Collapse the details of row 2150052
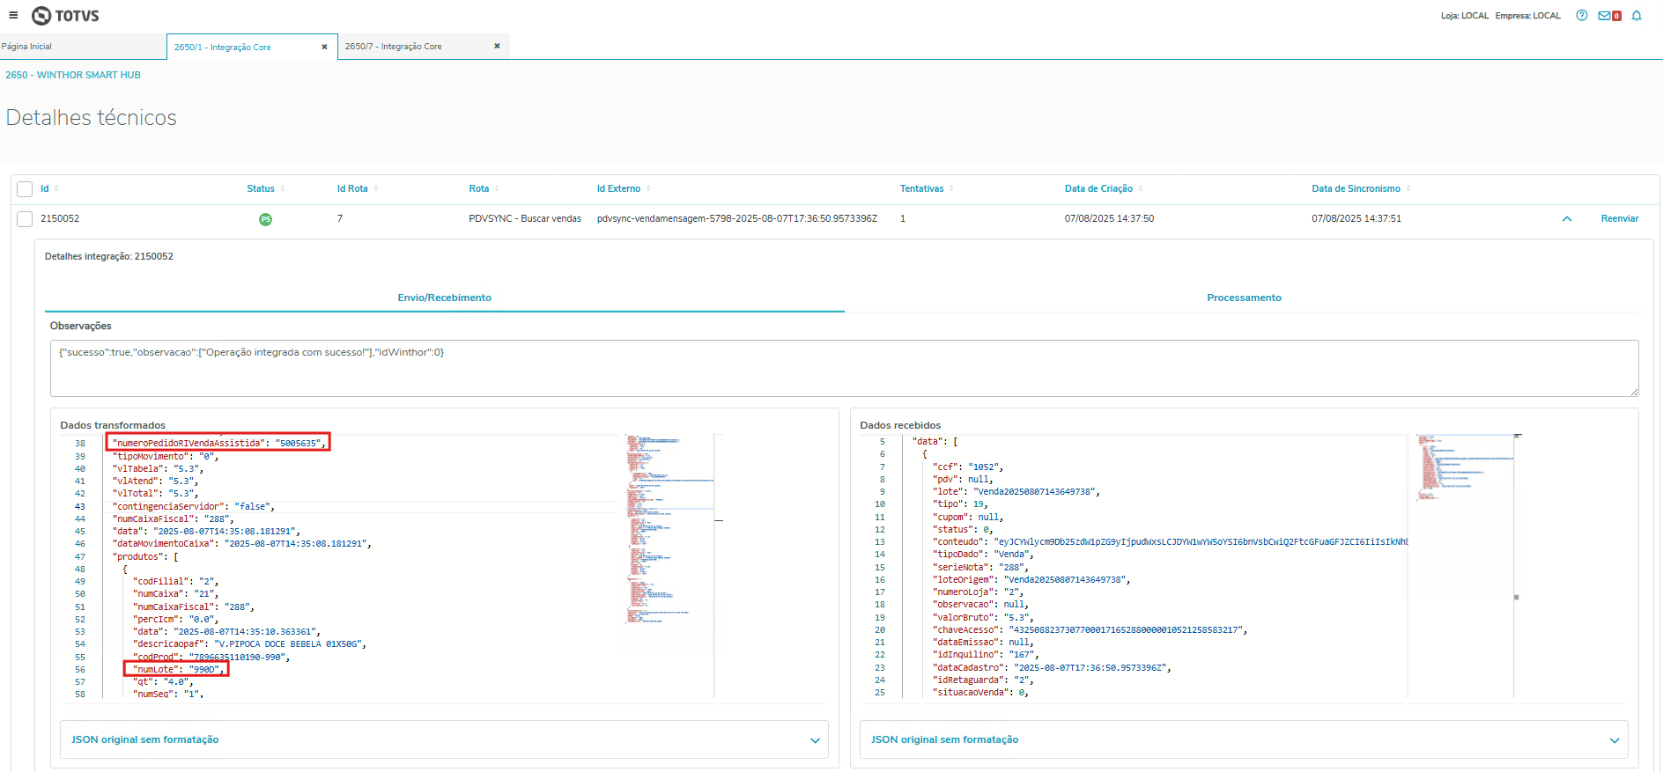The height and width of the screenshot is (772, 1663). click(1567, 219)
